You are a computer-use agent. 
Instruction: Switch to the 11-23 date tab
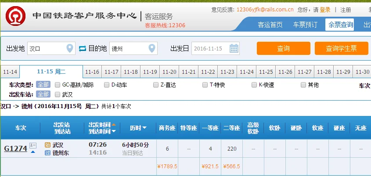tap(227, 72)
